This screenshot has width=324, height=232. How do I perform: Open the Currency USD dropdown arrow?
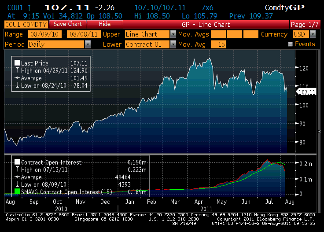pos(313,34)
